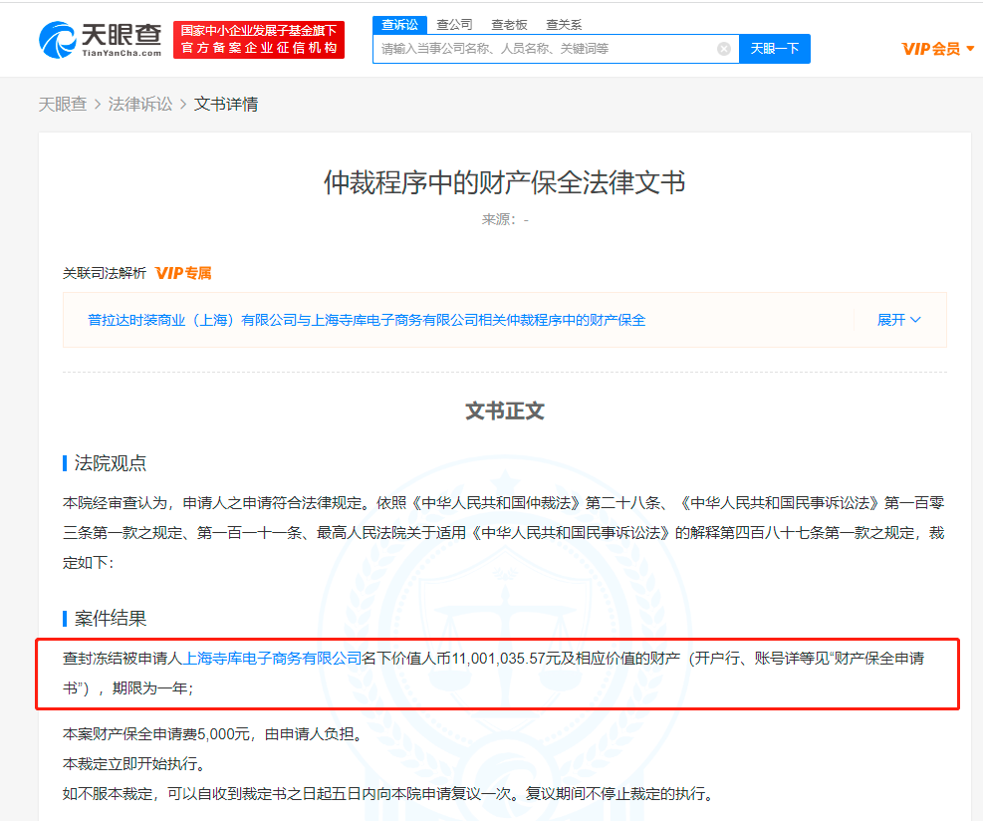The image size is (983, 821).
Task: Click the 文书详情 breadcrumb text
Action: click(x=226, y=104)
